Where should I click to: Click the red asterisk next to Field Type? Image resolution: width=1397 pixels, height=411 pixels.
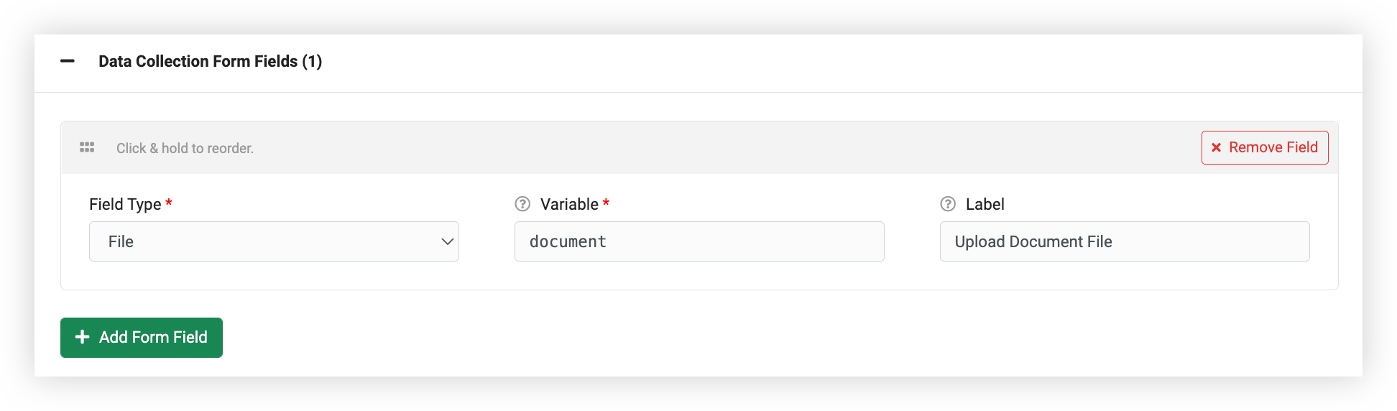point(169,203)
